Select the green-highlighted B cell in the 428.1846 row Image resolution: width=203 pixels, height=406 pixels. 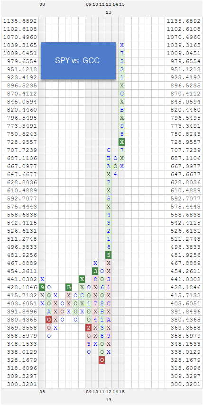coord(69,287)
